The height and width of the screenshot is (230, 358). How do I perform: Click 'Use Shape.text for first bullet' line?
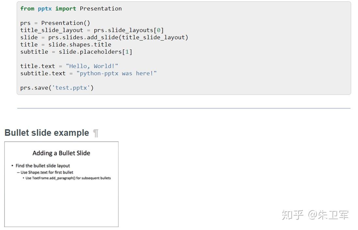point(47,172)
